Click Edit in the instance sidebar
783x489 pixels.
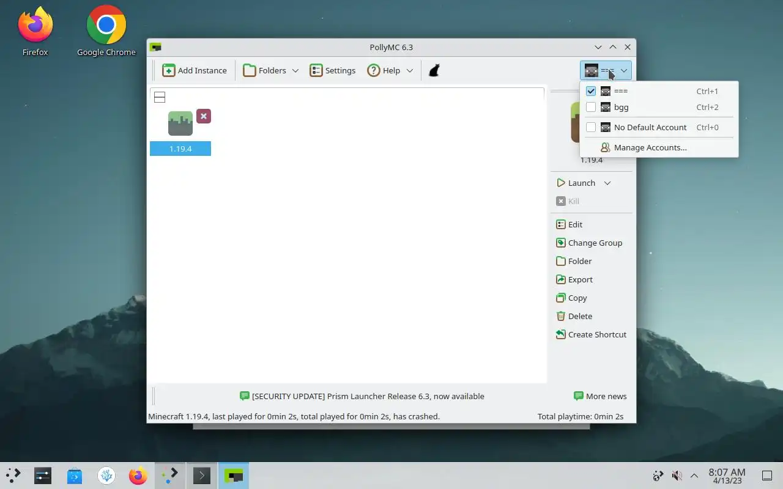tap(570, 224)
